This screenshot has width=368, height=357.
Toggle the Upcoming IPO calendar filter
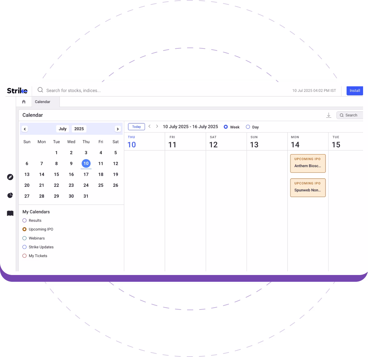point(25,229)
